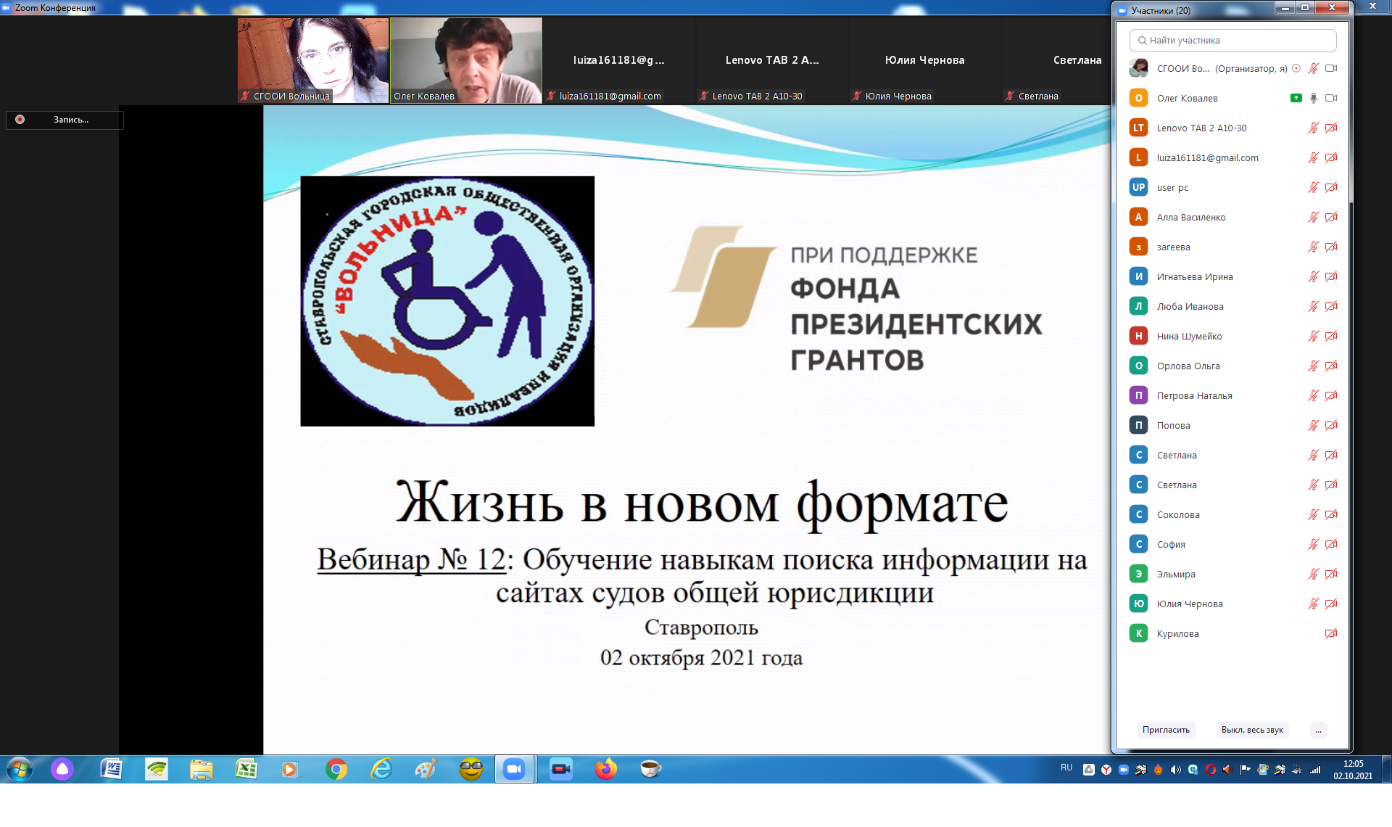This screenshot has width=1392, height=827.
Task: Open the Windows Start menu
Action: tap(20, 769)
